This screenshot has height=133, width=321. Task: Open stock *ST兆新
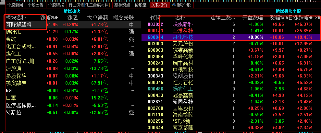[181, 121]
